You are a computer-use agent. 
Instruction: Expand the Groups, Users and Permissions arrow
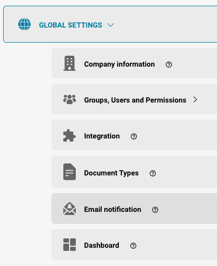coord(195,99)
